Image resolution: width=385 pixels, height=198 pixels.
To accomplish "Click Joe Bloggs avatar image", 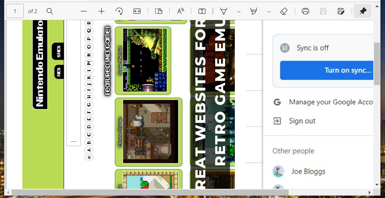I will pyautogui.click(x=278, y=171).
